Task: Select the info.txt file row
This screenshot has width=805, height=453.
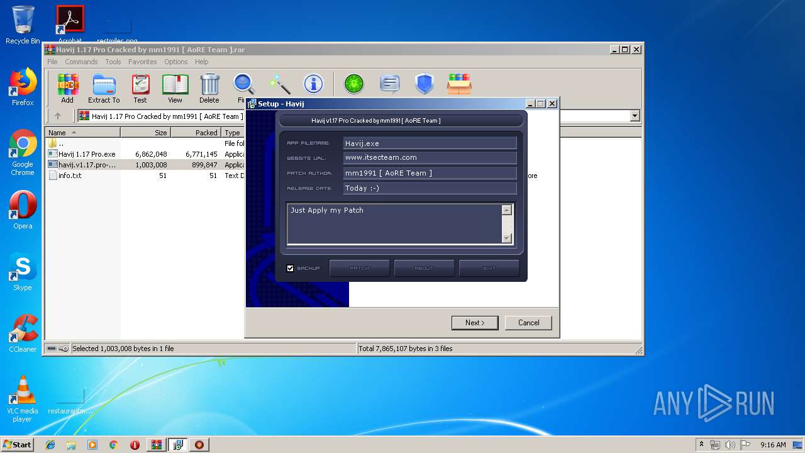Action: pyautogui.click(x=146, y=176)
